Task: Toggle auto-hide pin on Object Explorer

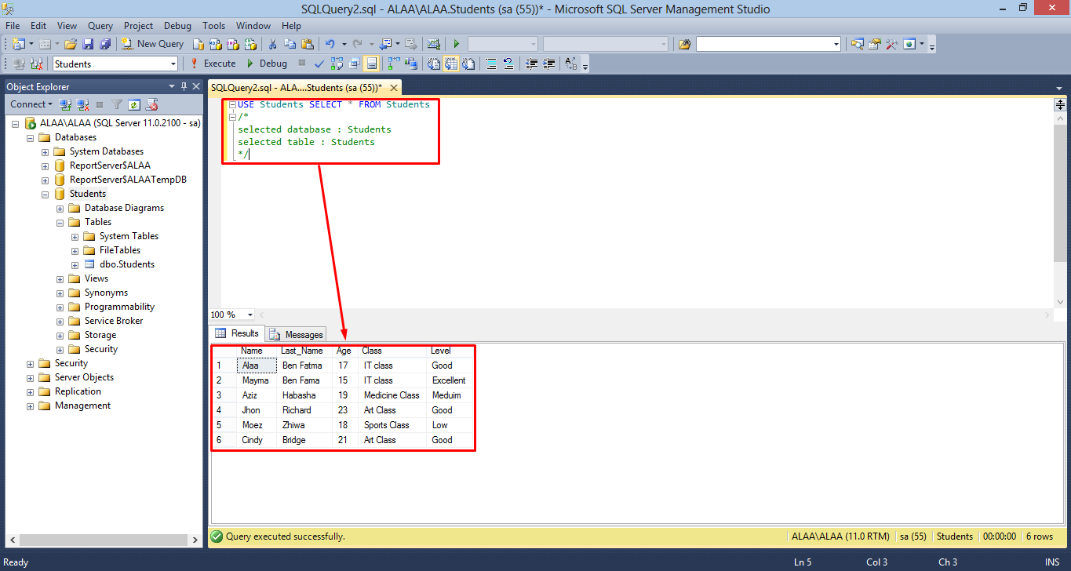Action: (x=184, y=86)
